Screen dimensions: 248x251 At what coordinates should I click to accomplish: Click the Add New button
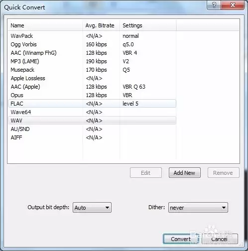pos(184,173)
